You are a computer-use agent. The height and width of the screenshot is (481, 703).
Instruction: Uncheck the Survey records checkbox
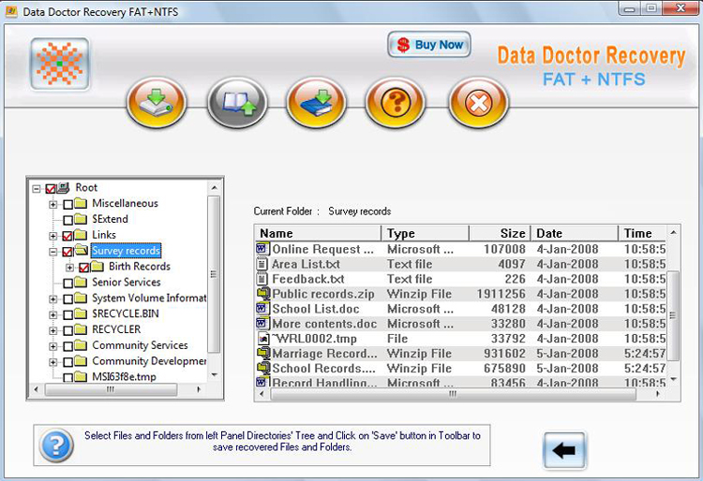[67, 252]
